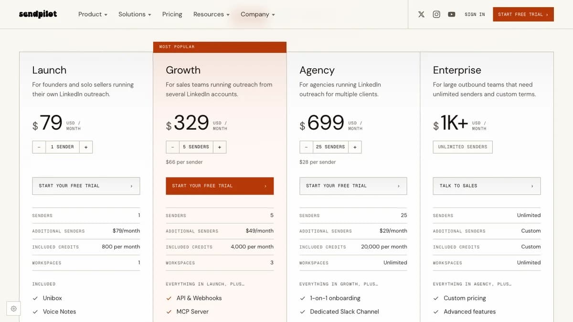This screenshot has height=322, width=573.
Task: Expand the Solutions menu
Action: [135, 14]
